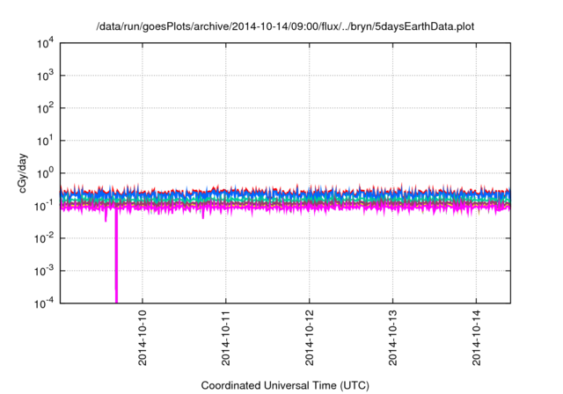
Task: Click the data band at the 2014-10-13 gridline
Action: (392, 200)
